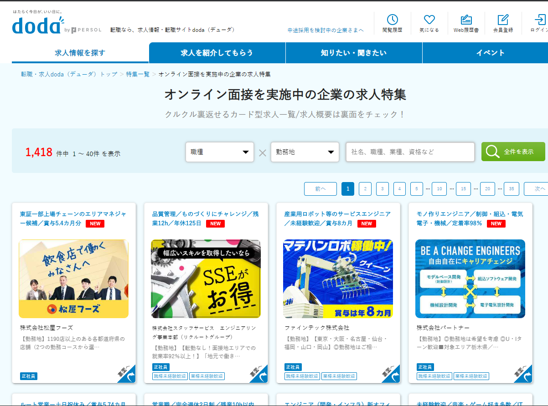
Task: Click 株式会社松屋フーズ company name
Action: pyautogui.click(x=47, y=328)
